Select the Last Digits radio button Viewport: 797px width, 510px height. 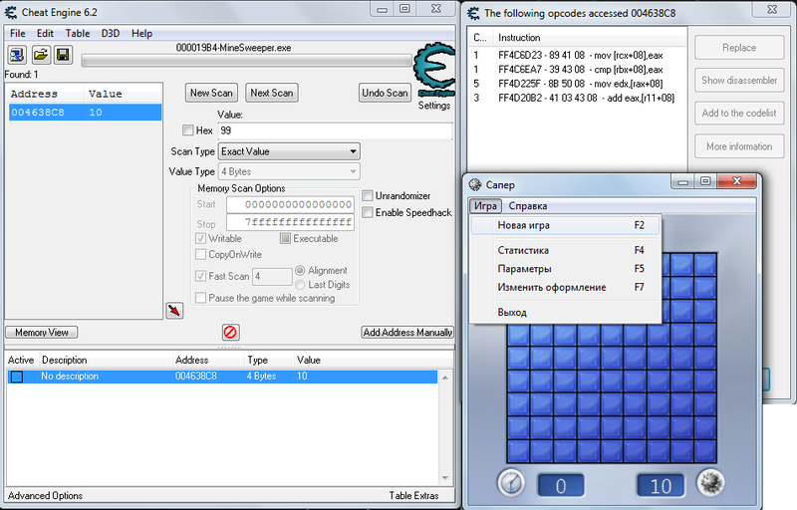point(300,285)
